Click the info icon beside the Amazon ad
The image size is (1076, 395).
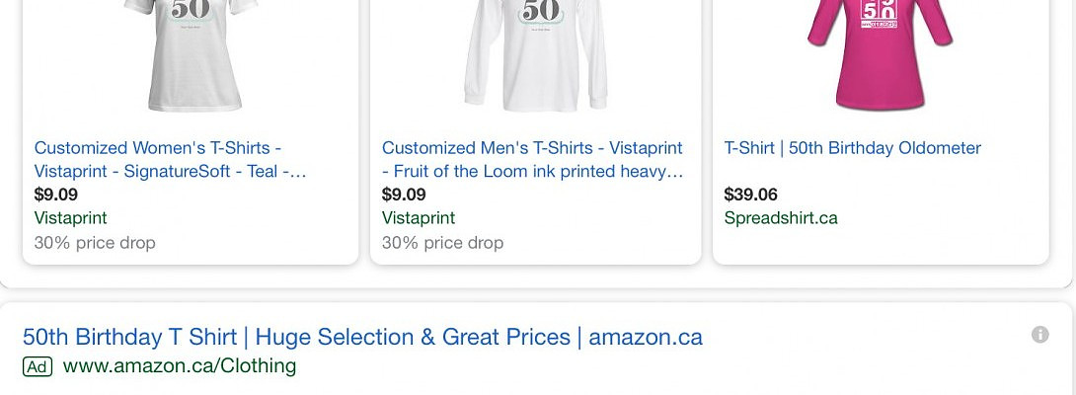(x=1039, y=335)
